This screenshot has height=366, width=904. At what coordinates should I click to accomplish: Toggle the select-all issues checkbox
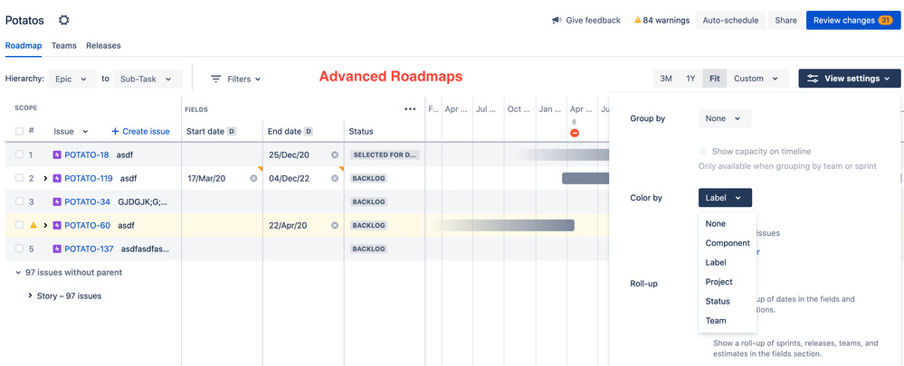(x=20, y=131)
